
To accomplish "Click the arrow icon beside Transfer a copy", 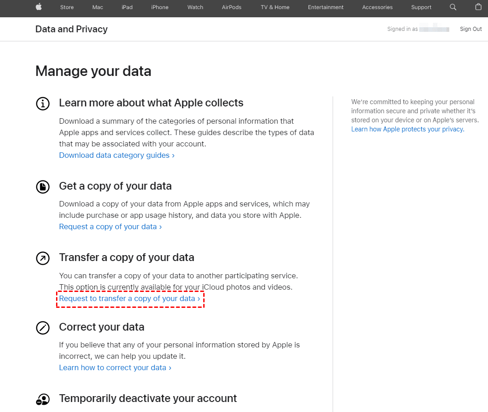I will tap(43, 258).
